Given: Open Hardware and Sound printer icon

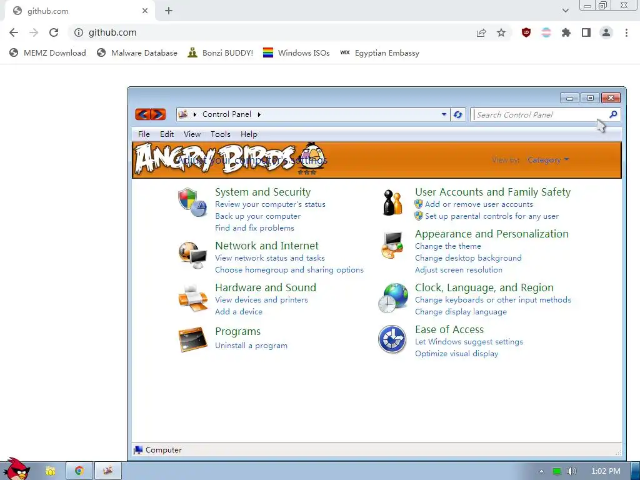Looking at the screenshot, I should [x=192, y=298].
